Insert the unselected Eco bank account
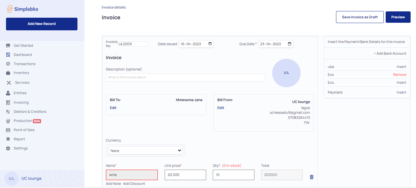Viewport: 416px width, 188px height. tap(401, 82)
